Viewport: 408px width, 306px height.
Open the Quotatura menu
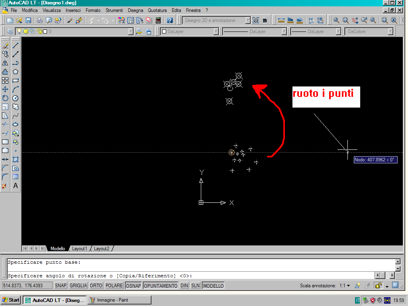click(x=157, y=10)
